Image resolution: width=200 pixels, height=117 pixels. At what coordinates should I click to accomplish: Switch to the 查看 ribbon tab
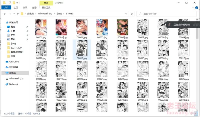coord(34,8)
